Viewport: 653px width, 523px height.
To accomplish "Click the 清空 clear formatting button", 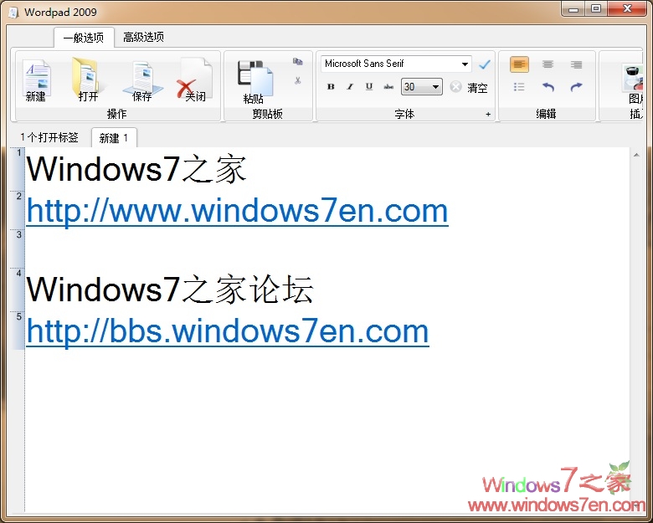I will (469, 87).
